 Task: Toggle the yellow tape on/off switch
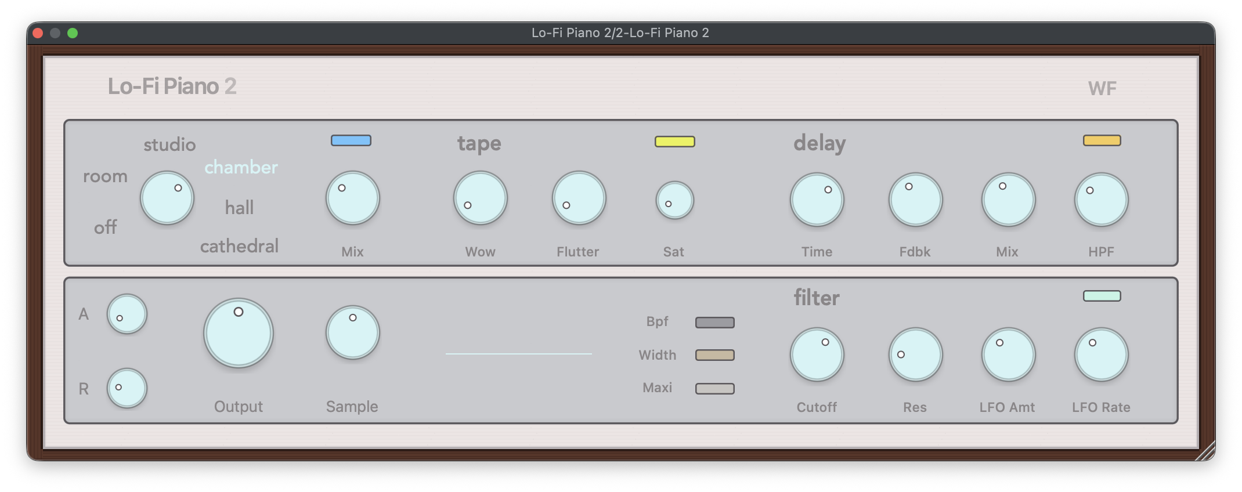coord(675,142)
